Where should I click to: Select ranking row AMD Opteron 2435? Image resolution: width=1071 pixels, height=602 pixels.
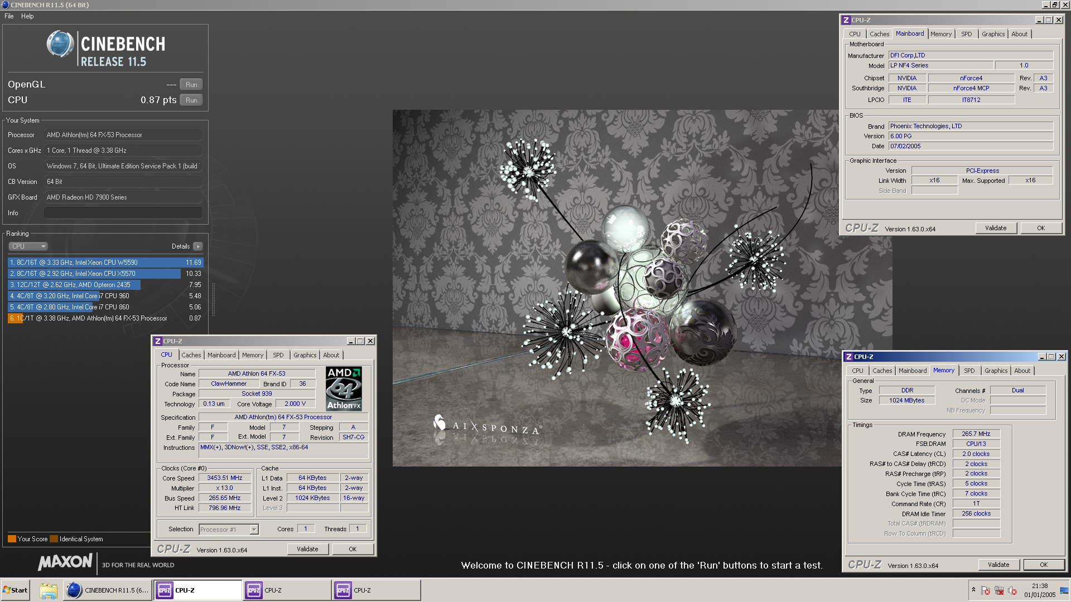(x=105, y=285)
